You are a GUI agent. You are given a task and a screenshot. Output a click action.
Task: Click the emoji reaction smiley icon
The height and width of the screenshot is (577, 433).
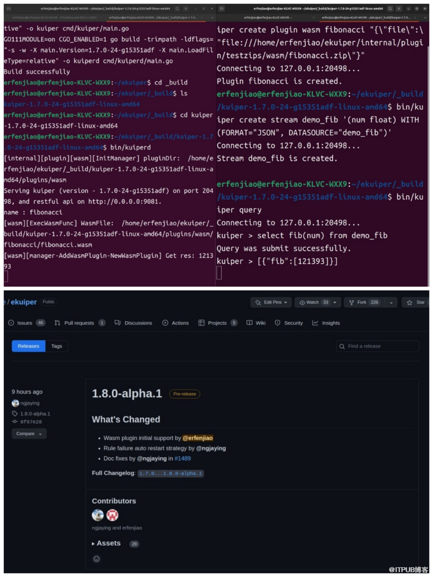[x=96, y=559]
